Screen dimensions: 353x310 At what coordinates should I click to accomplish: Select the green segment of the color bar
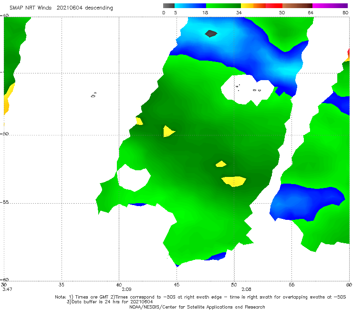coord(223,6)
